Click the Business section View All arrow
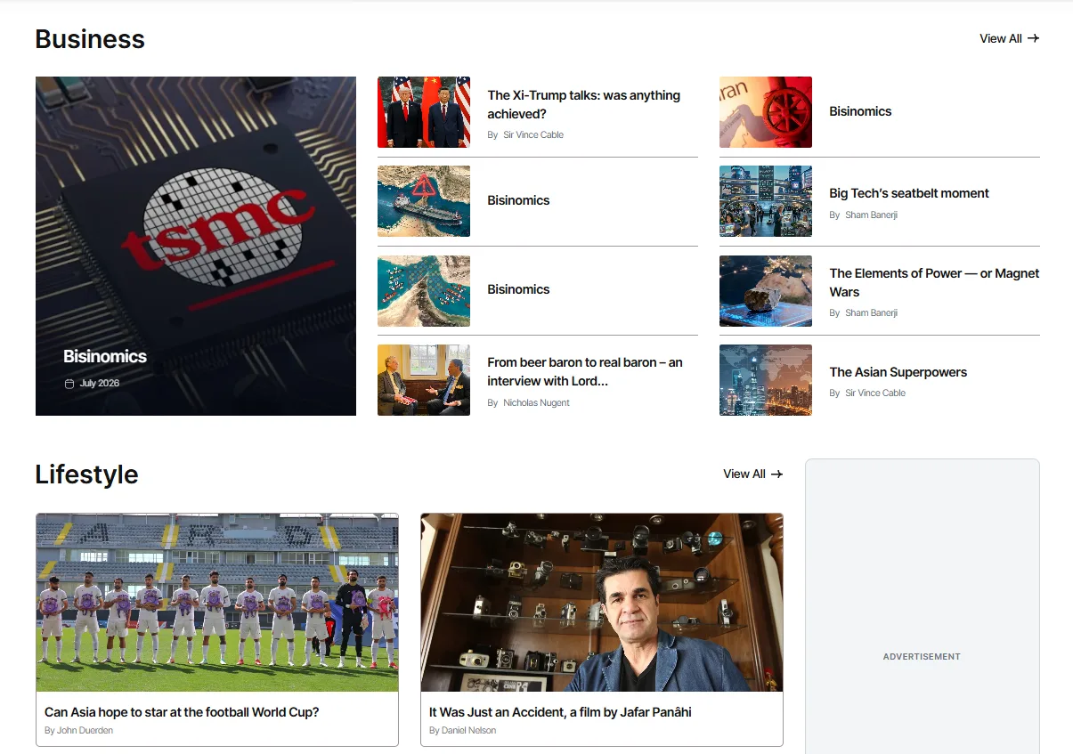Image resolution: width=1073 pixels, height=754 pixels. tap(1033, 38)
